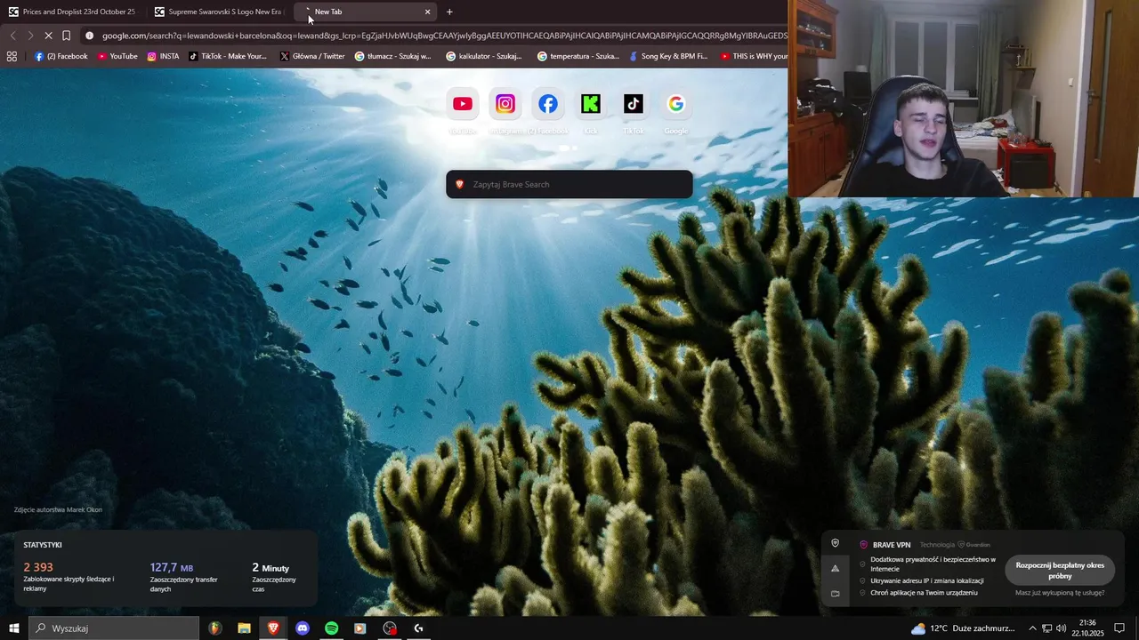Open the Windows notification center
1139x640 pixels.
[x=1120, y=628]
